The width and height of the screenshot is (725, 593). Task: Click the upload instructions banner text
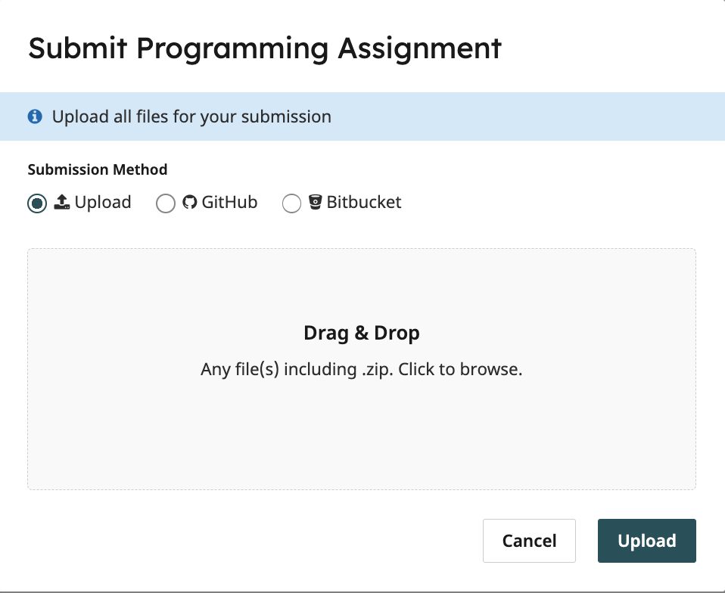click(x=191, y=116)
